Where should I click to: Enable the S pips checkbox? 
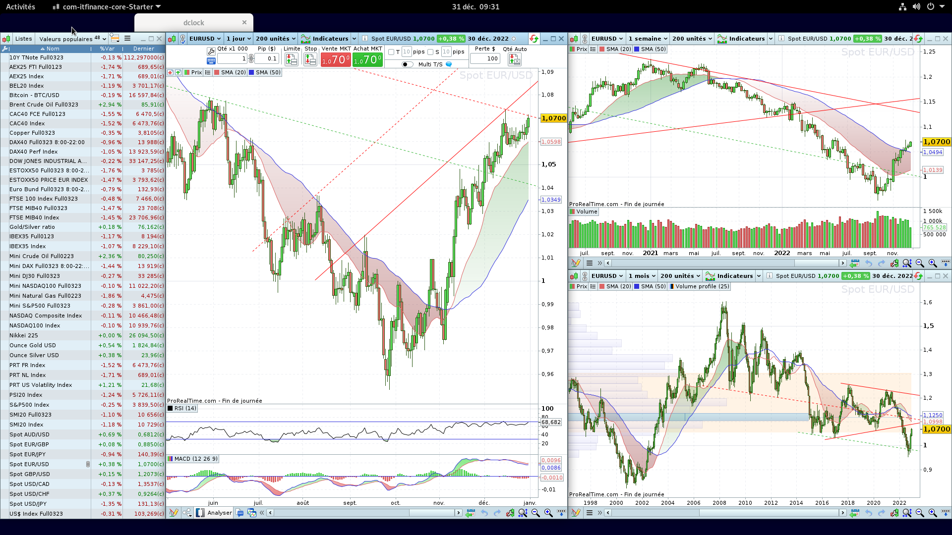430,52
